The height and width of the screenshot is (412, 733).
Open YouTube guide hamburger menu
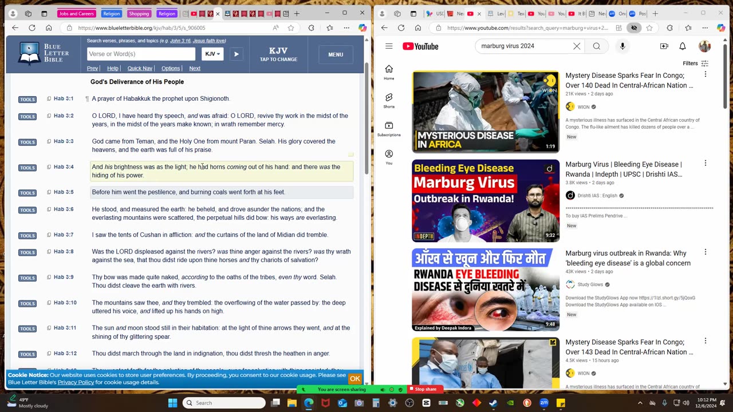(389, 46)
